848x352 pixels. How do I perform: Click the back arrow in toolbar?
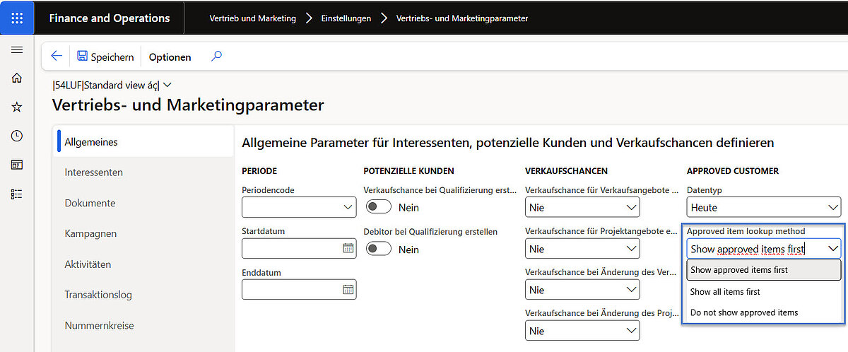[x=57, y=57]
